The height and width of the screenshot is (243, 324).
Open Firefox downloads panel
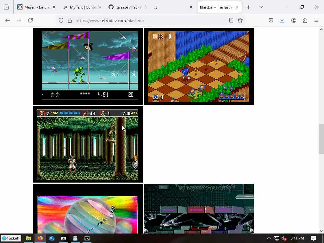[282, 20]
